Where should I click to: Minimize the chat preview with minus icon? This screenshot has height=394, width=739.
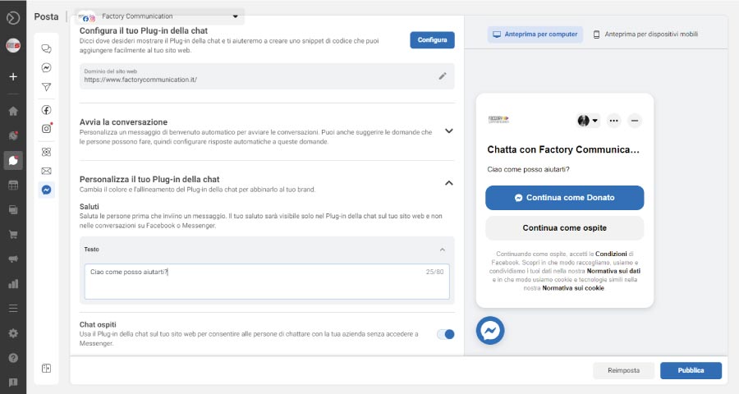click(x=635, y=121)
